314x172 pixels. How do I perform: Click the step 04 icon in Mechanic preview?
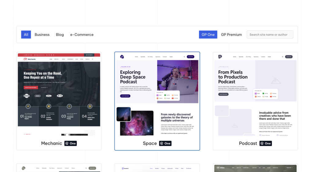[90, 106]
